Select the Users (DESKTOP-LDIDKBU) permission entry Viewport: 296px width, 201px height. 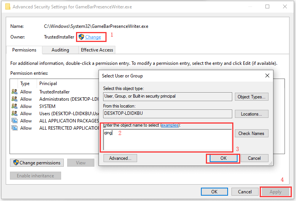point(55,114)
